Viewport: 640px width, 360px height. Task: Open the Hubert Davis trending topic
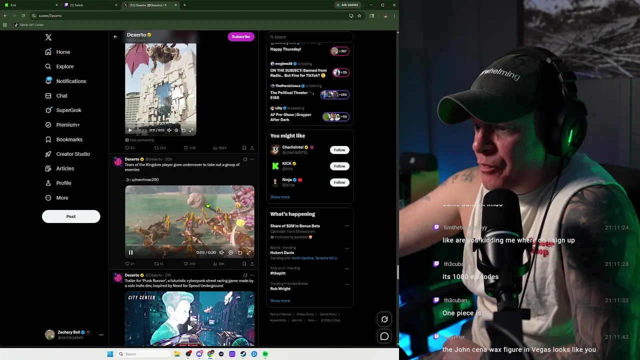(x=282, y=252)
